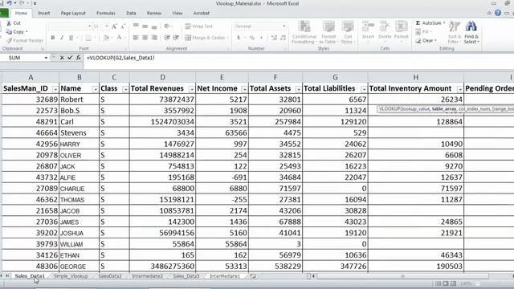This screenshot has width=514, height=289.
Task: Select column H header
Action: coord(416,77)
